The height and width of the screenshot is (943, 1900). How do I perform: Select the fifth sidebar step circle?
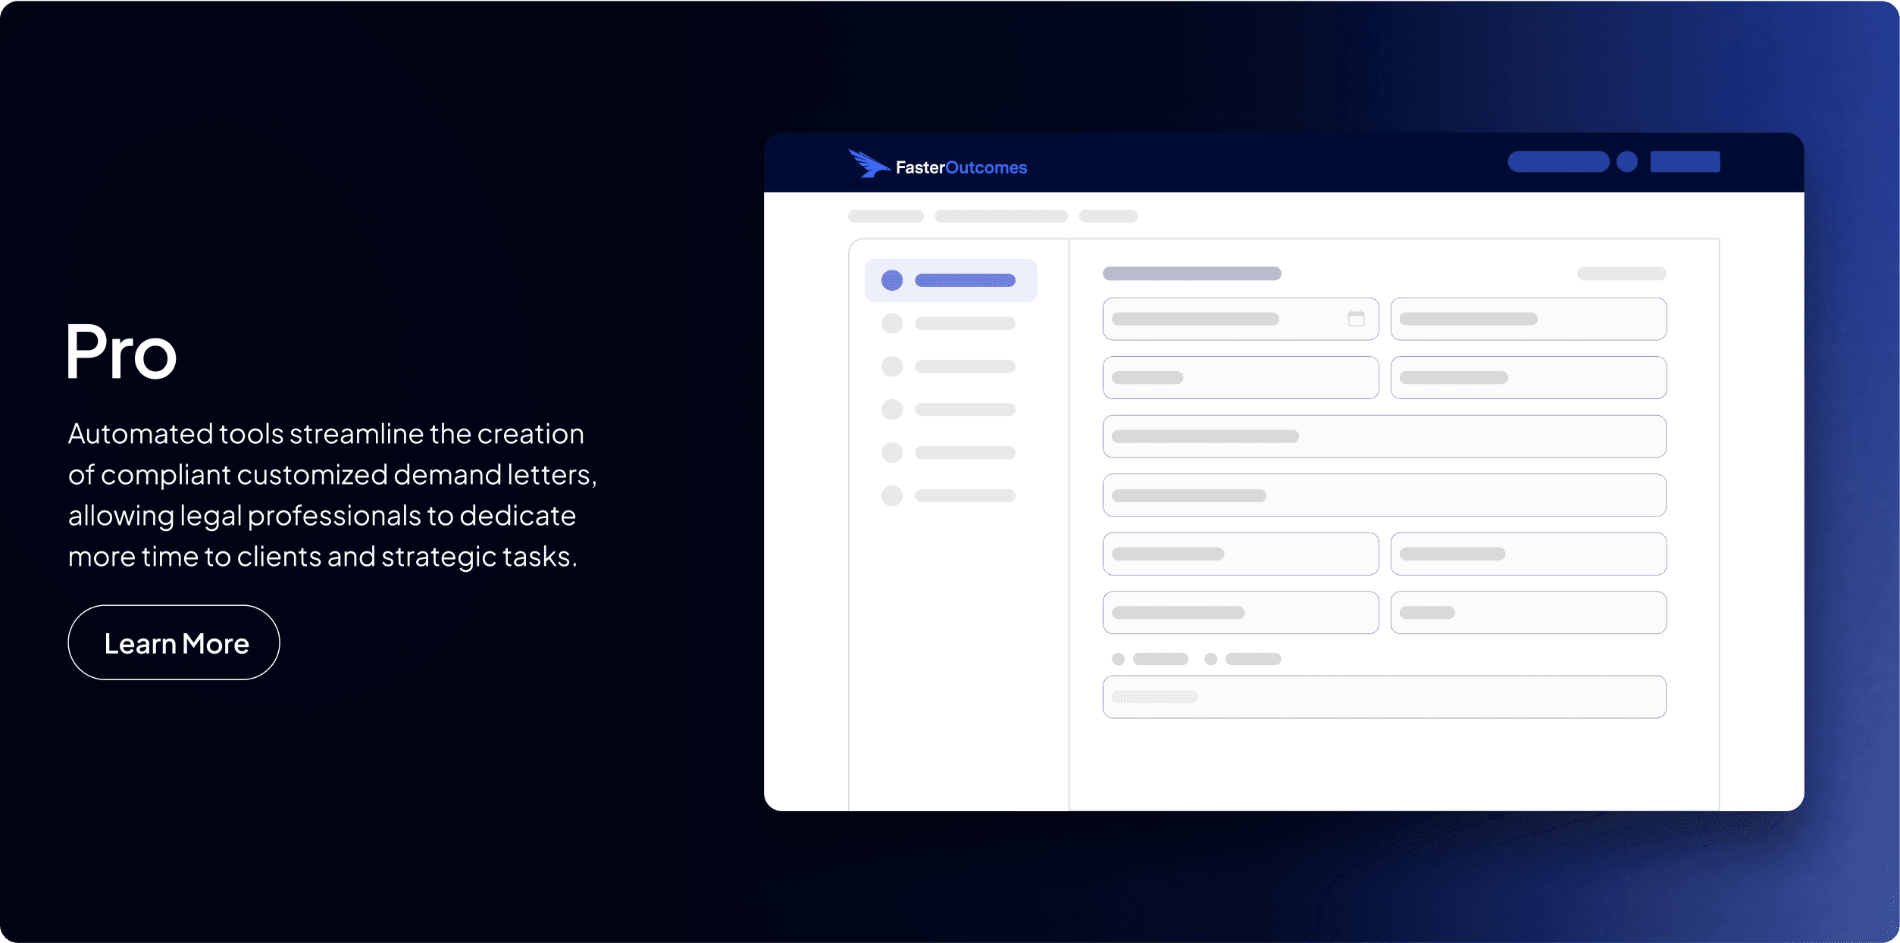pos(892,453)
